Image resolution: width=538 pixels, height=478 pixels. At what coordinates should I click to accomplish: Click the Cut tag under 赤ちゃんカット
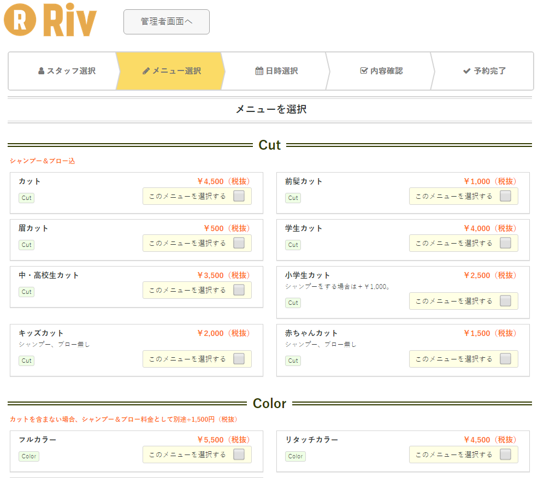click(x=293, y=361)
